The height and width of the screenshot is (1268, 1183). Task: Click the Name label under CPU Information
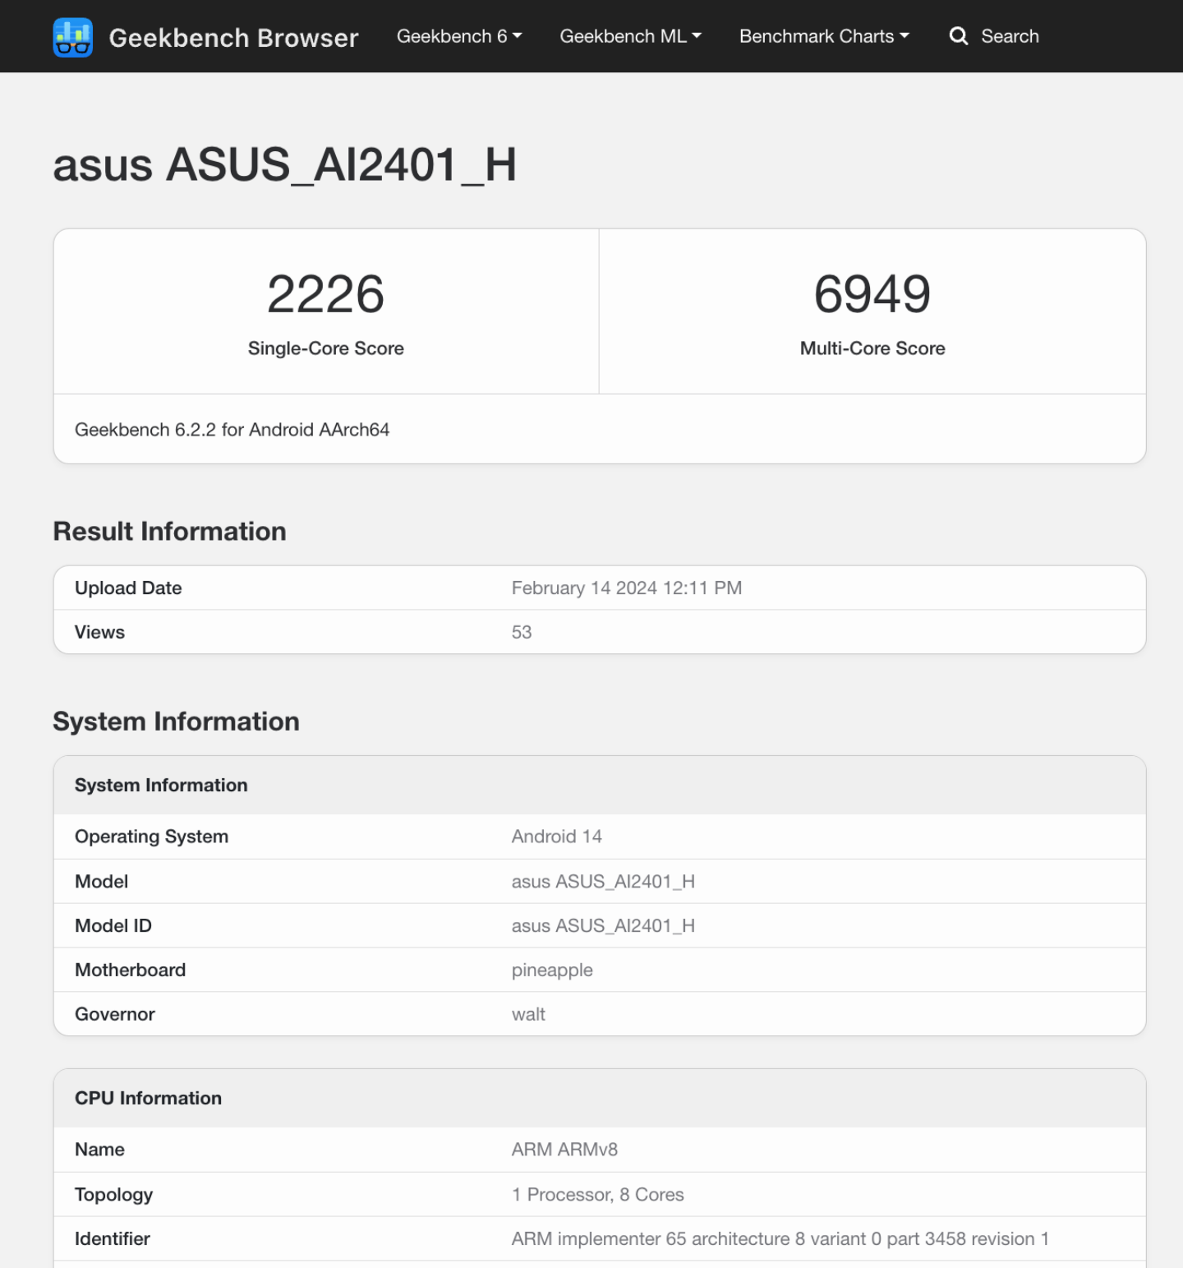click(x=99, y=1150)
